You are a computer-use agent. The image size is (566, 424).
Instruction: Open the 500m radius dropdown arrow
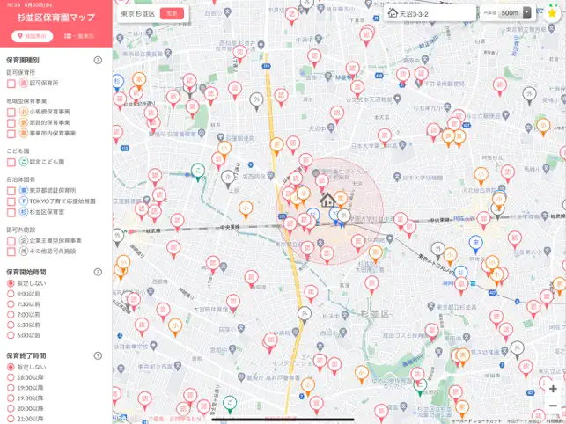coord(527,13)
